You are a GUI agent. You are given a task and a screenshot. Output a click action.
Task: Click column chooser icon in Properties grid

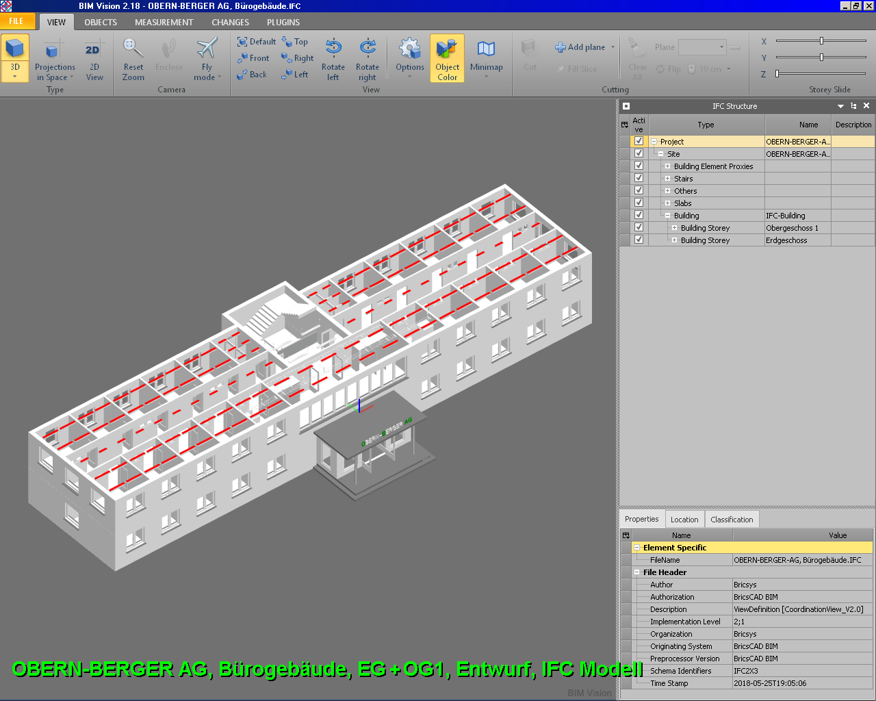tap(626, 535)
